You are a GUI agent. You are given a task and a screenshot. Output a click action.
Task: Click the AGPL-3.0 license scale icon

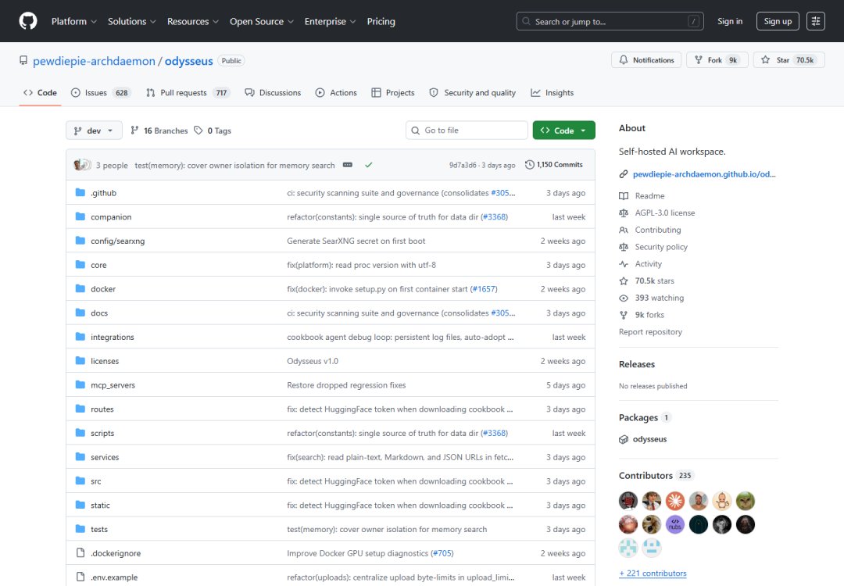pyautogui.click(x=624, y=213)
